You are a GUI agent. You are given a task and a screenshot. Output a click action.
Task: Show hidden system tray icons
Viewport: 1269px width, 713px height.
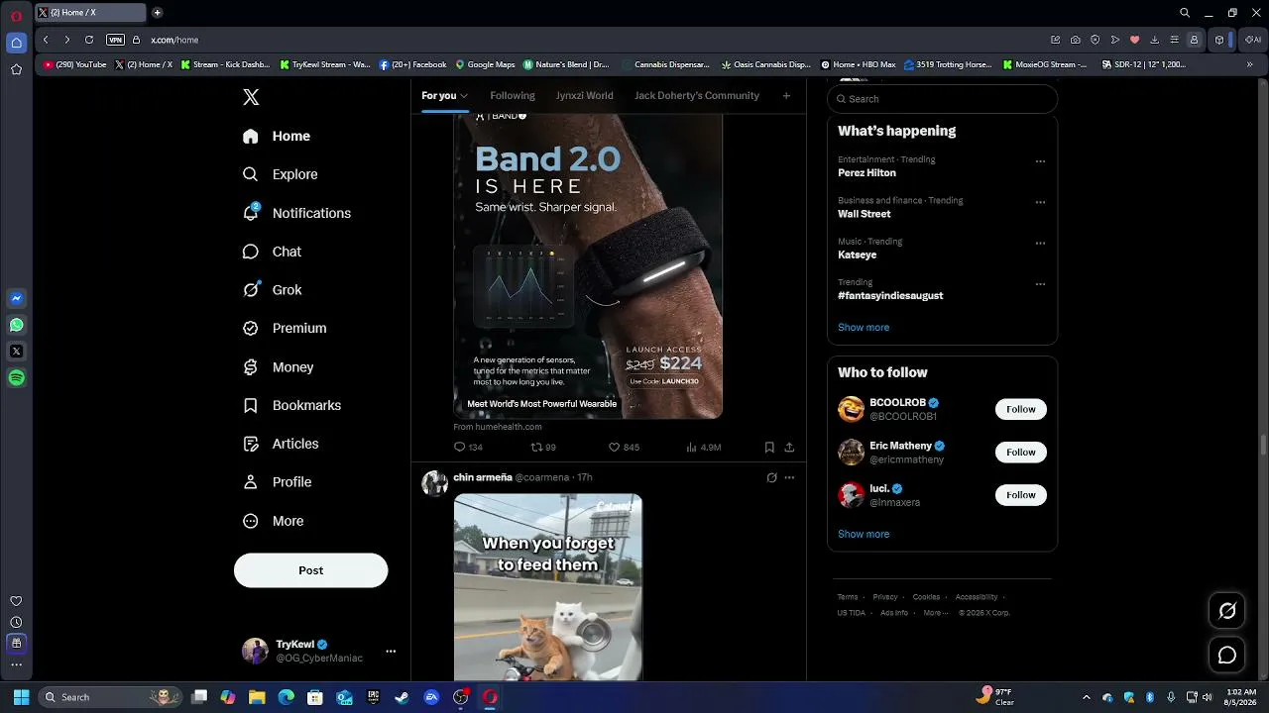click(x=1086, y=697)
